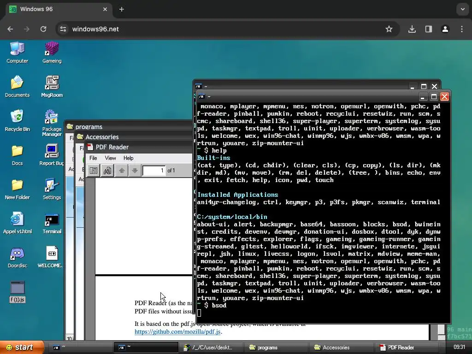Open the Doordisc shortcut

[x=17, y=257]
